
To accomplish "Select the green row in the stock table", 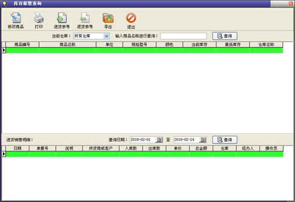I will point(144,50).
